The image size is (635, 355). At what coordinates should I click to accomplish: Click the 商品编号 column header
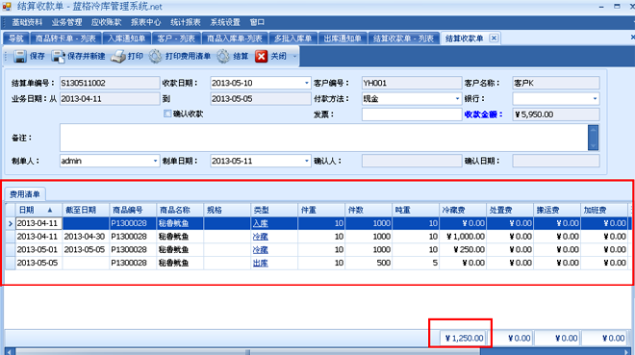pos(133,210)
